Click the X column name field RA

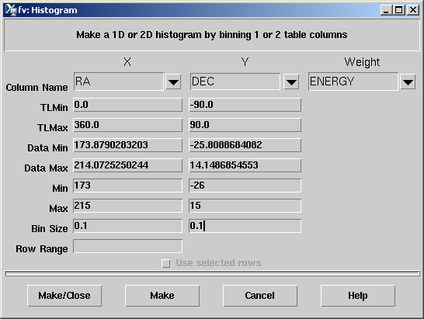tap(119, 81)
